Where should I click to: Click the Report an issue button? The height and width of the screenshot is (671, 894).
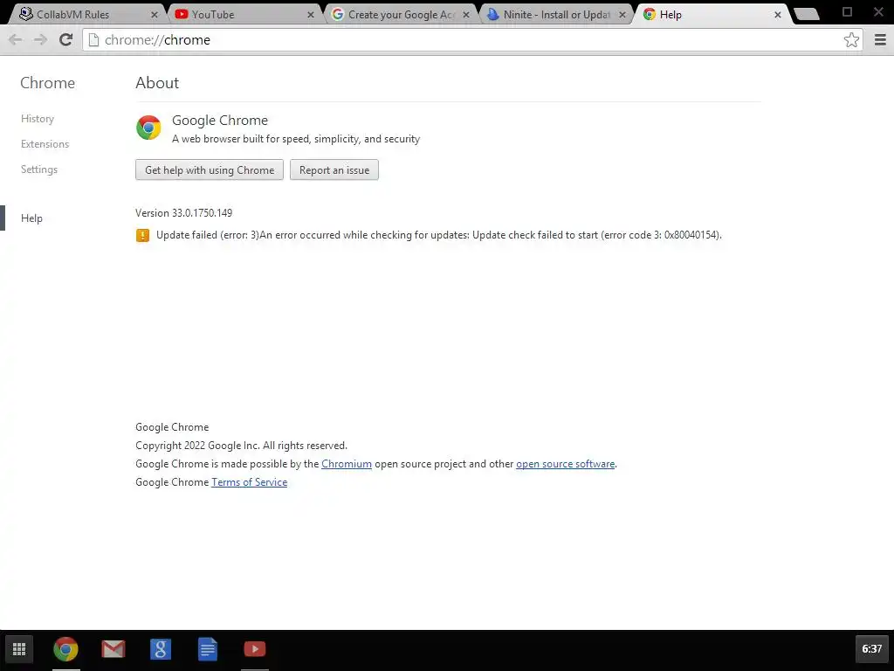[x=334, y=170]
